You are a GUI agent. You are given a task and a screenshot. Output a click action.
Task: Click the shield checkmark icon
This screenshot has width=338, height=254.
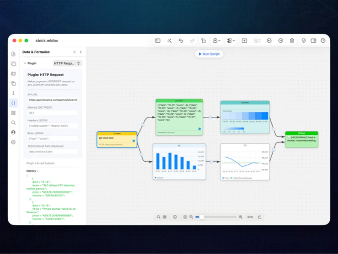pos(304,41)
